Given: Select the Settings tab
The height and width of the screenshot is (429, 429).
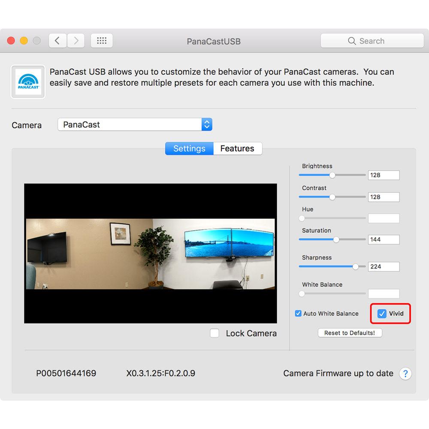Looking at the screenshot, I should coord(189,148).
